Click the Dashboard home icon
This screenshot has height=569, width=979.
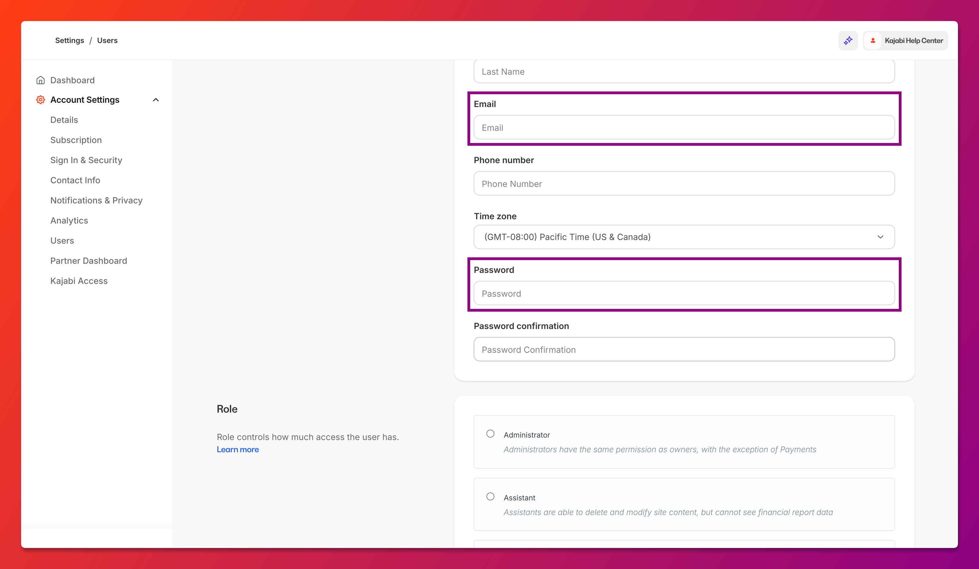[40, 80]
